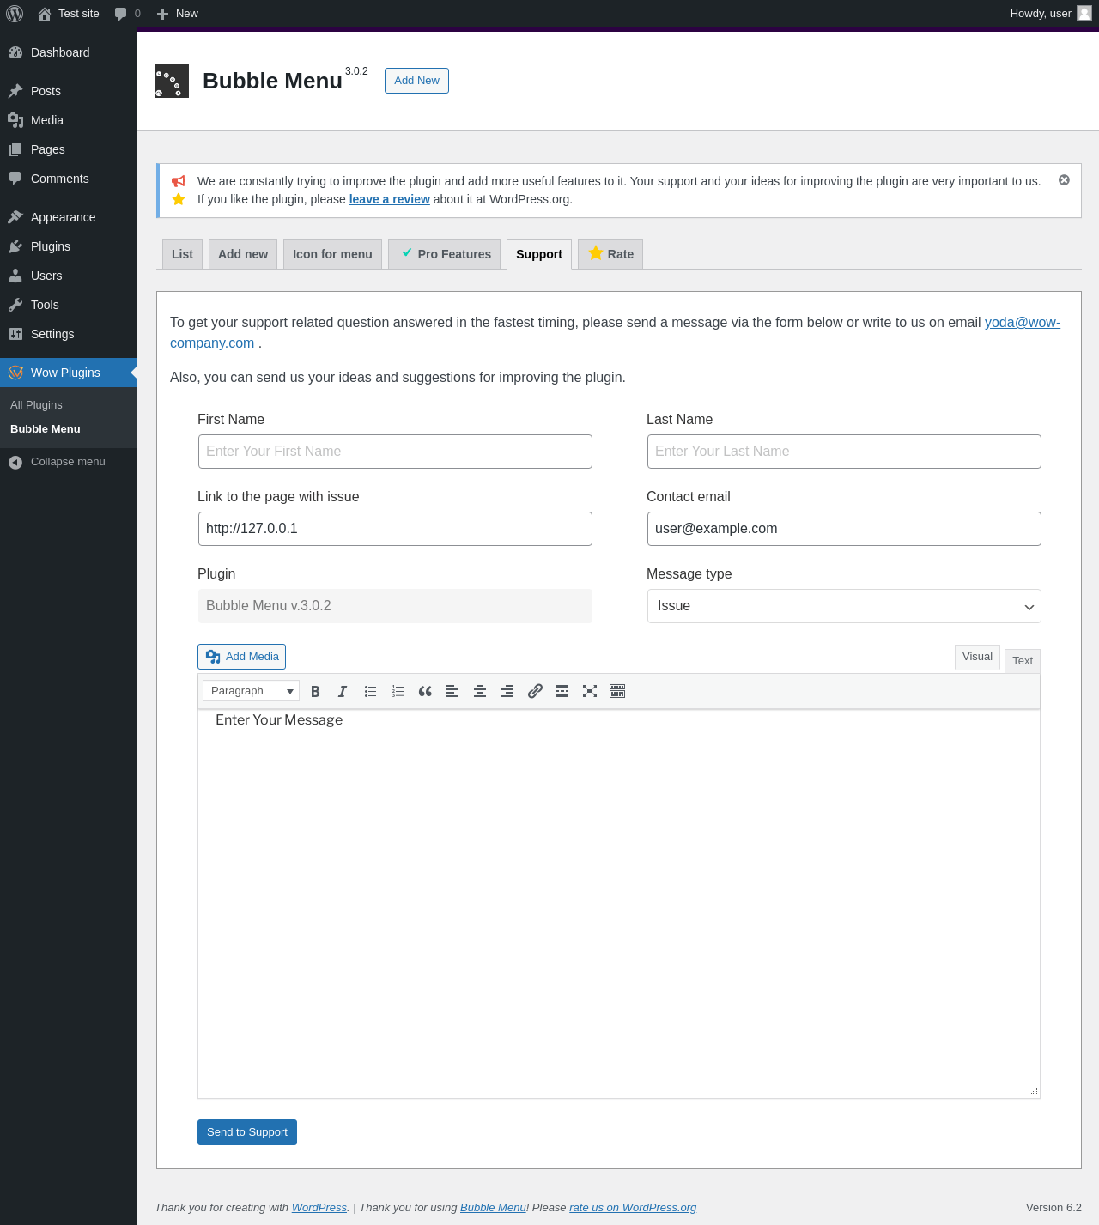Open Pages in the sidebar
The width and height of the screenshot is (1099, 1225).
click(x=69, y=149)
